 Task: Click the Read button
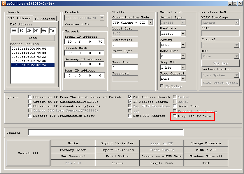point(33,38)
